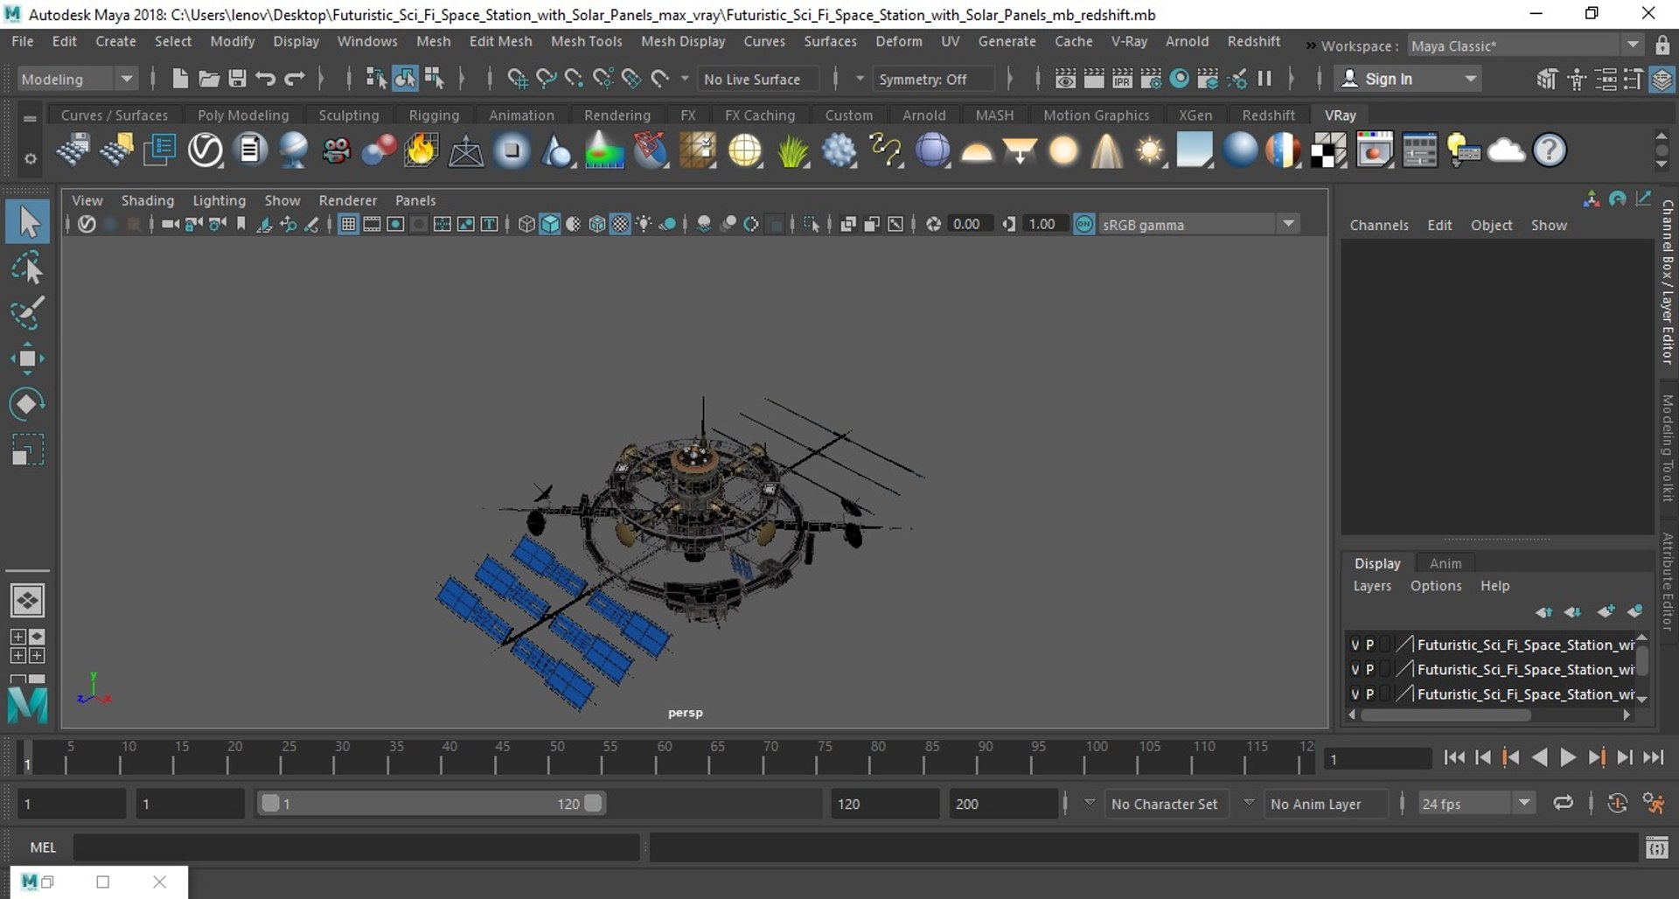Expand the No Character Set dropdown

[x=1090, y=803]
